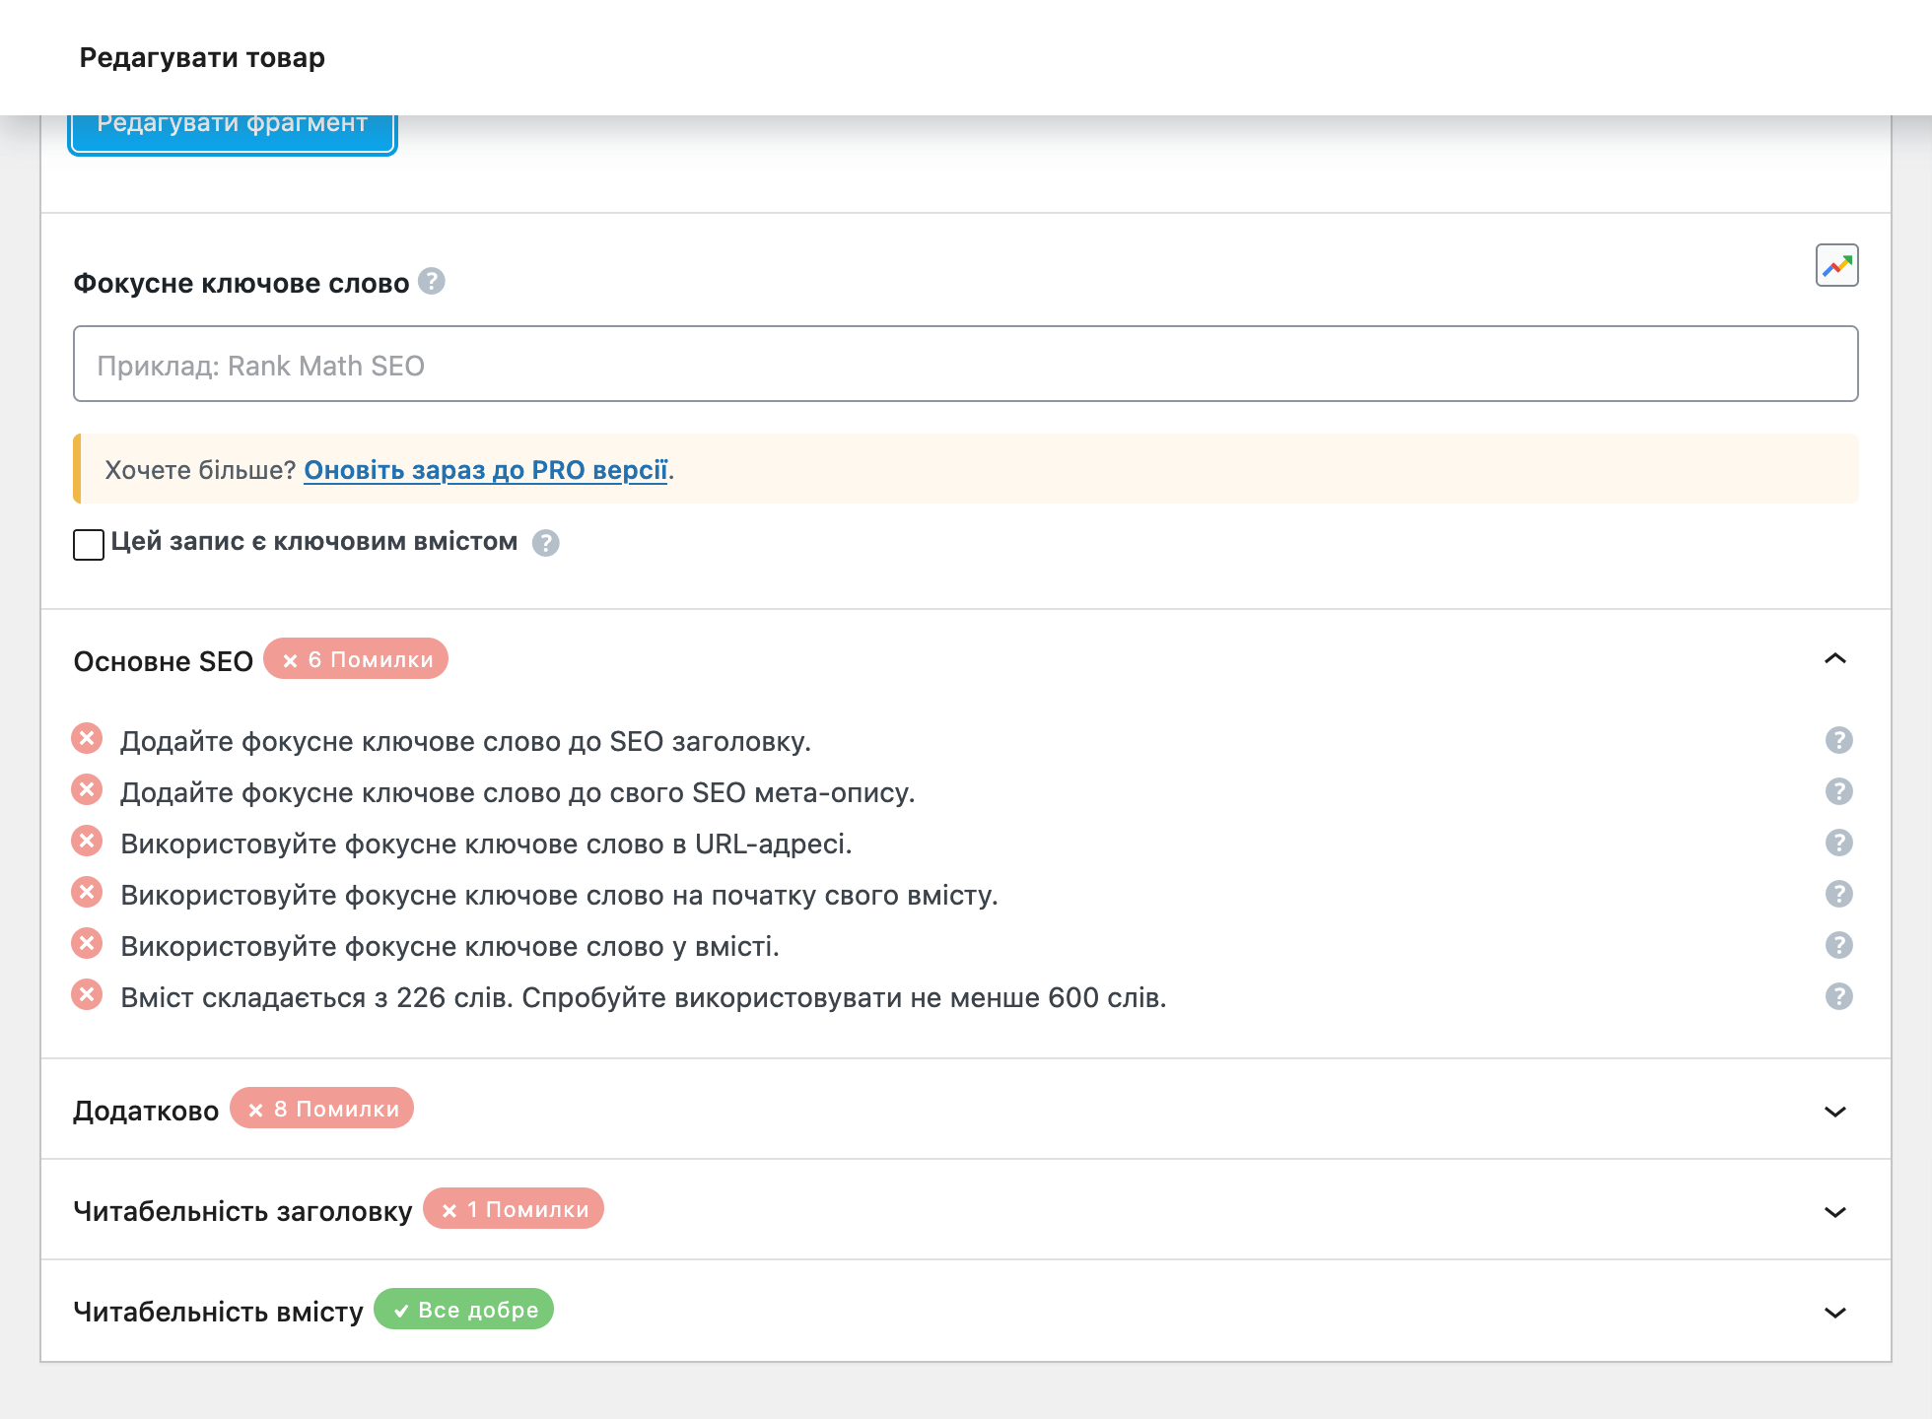Open help for URL keyword tip
The width and height of the screenshot is (1932, 1419).
[1838, 843]
